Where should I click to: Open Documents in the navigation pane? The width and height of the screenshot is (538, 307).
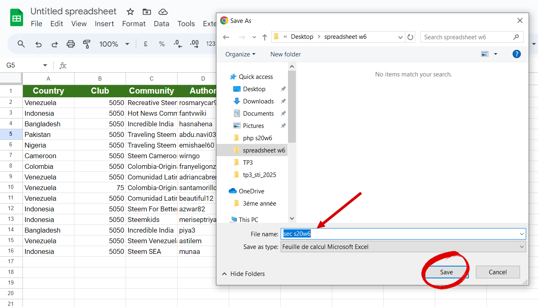[x=258, y=113]
